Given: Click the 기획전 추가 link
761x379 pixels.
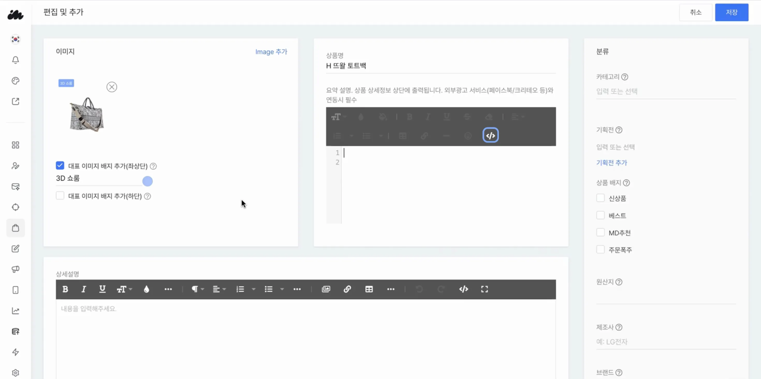Looking at the screenshot, I should (x=611, y=162).
